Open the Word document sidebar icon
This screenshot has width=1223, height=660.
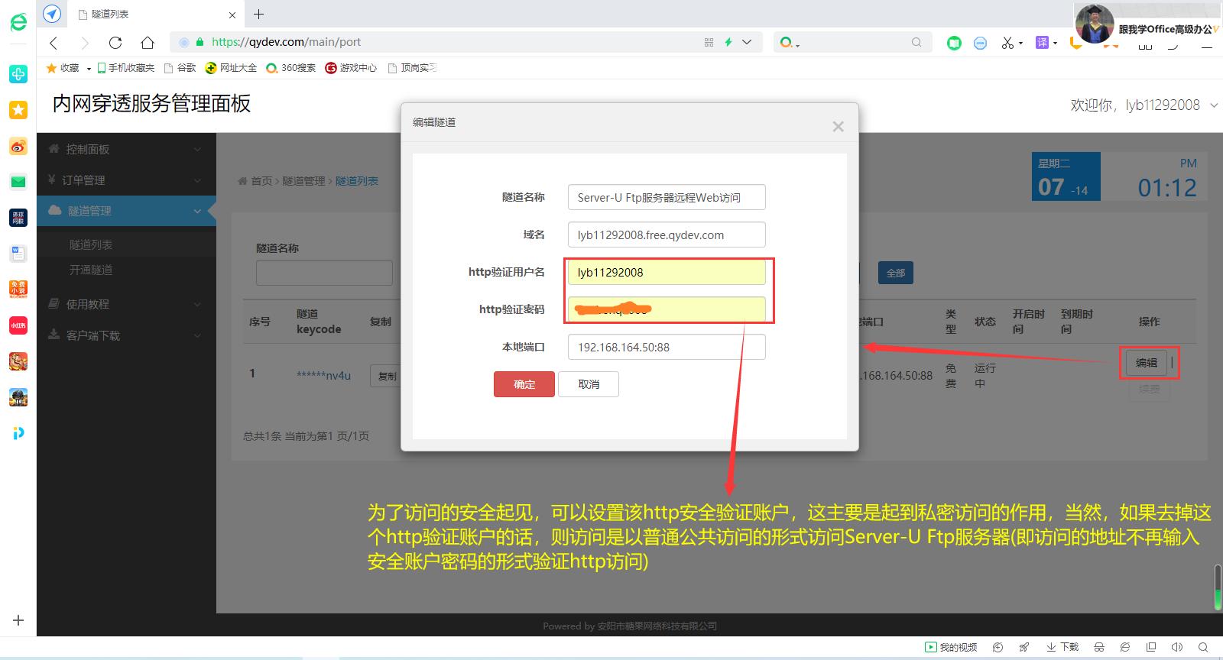click(x=18, y=254)
